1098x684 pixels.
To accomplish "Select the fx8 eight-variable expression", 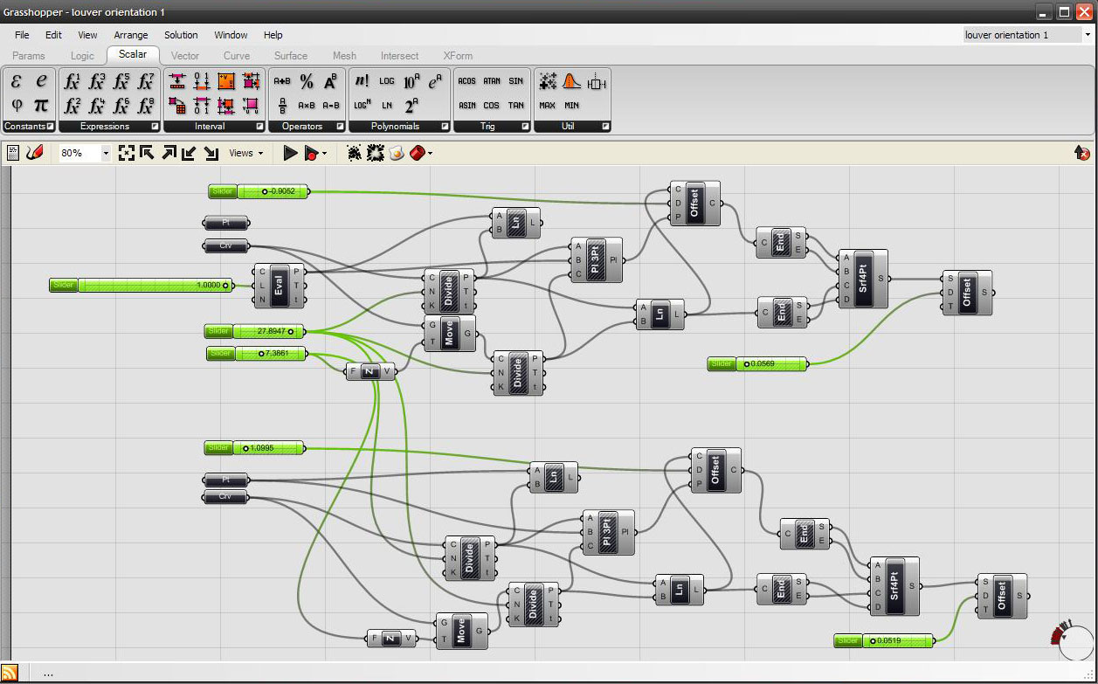I will tap(147, 106).
